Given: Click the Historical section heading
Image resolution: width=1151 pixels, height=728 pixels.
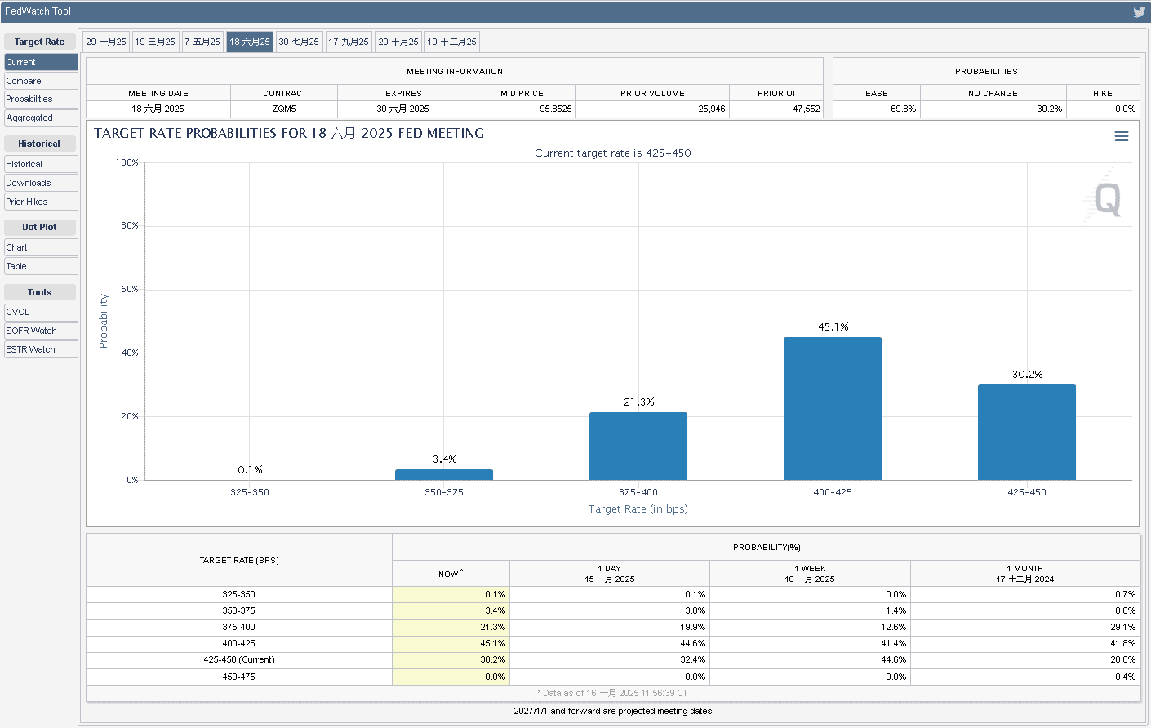Looking at the screenshot, I should [x=39, y=144].
